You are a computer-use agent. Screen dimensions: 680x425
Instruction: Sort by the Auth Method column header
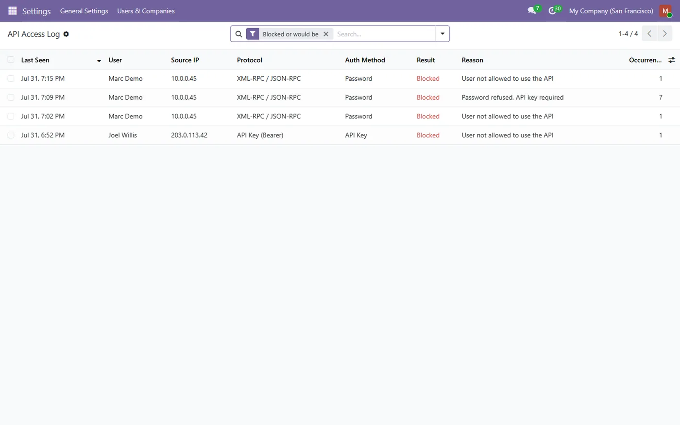tap(365, 60)
